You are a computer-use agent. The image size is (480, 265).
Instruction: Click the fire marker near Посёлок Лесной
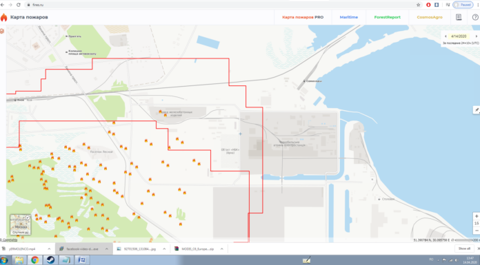pos(89,148)
